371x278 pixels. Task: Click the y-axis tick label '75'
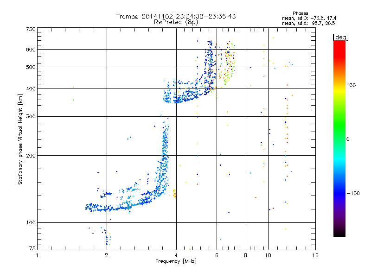click(x=32, y=248)
